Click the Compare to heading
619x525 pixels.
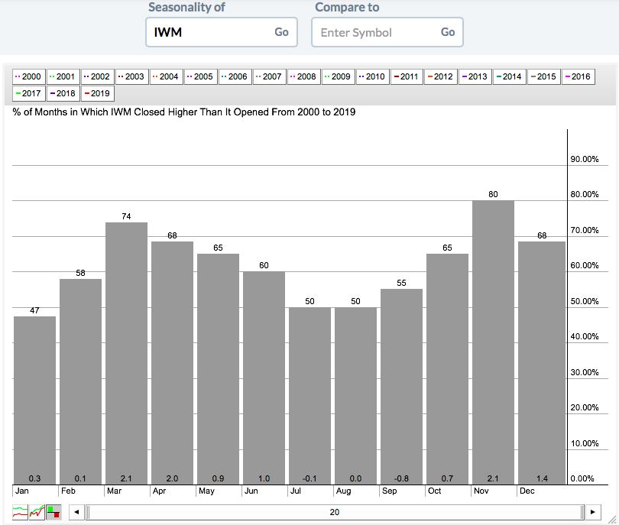click(x=347, y=7)
